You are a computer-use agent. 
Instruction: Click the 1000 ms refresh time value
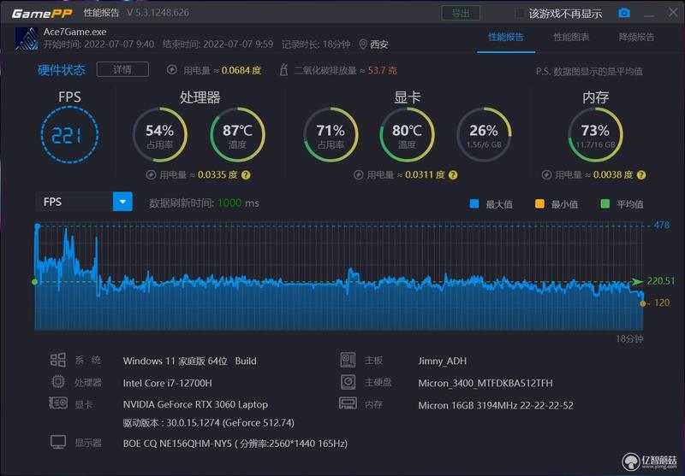[x=238, y=203]
